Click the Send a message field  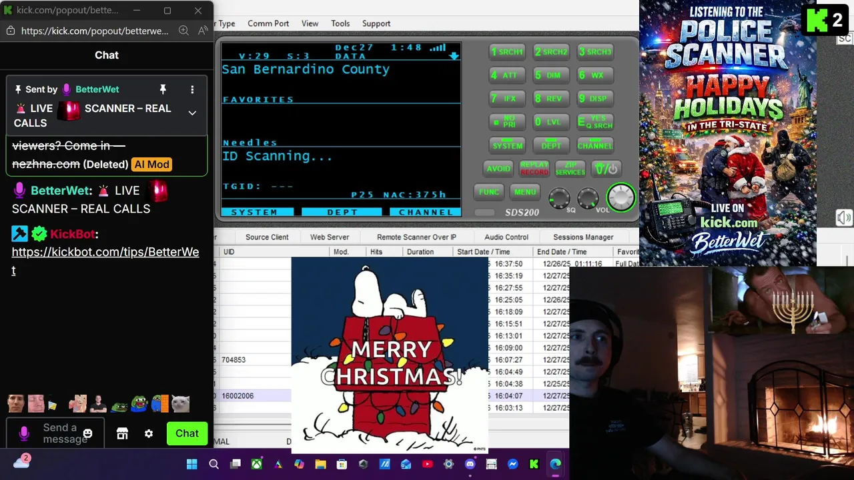coord(55,433)
